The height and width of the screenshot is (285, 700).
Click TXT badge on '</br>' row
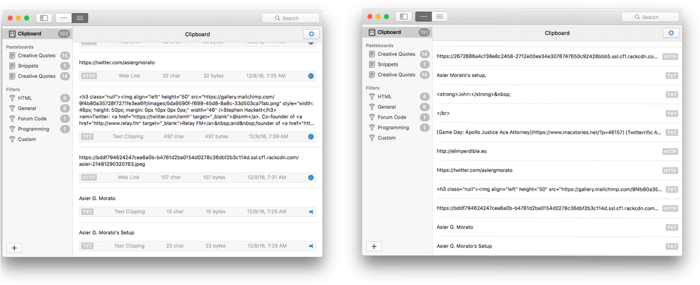coord(671,113)
